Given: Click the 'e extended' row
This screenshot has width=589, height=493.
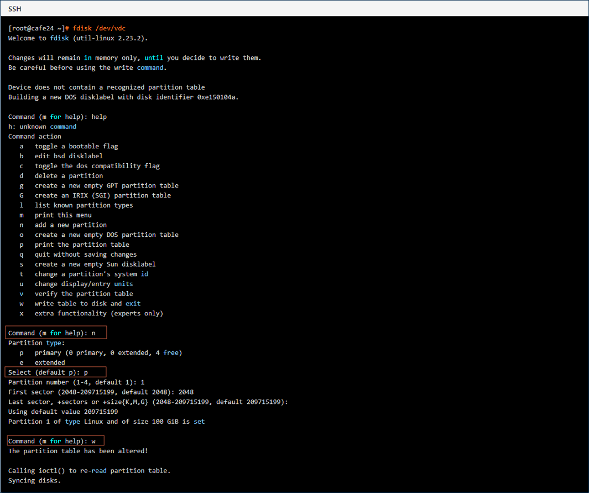Looking at the screenshot, I should click(42, 362).
